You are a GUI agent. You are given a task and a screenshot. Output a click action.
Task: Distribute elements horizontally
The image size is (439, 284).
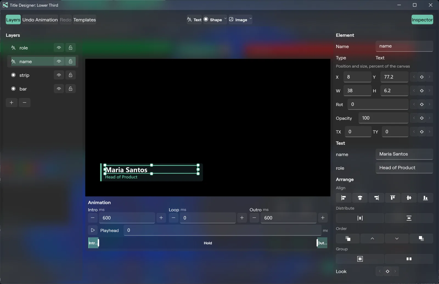point(360,218)
